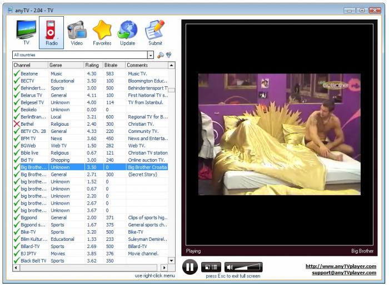
Task: Close the anyTV window
Action: [x=375, y=10]
